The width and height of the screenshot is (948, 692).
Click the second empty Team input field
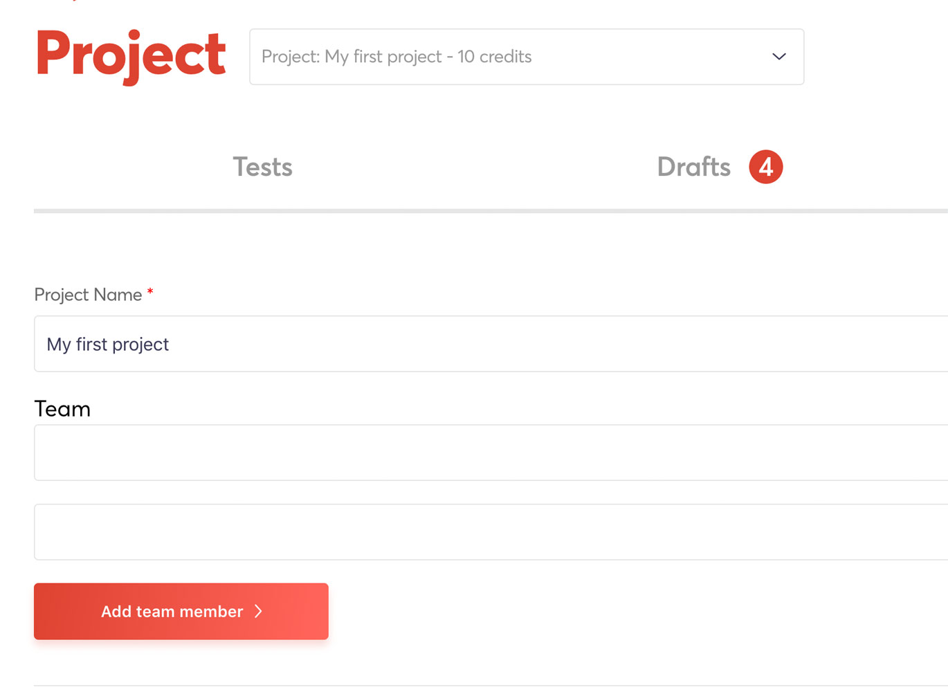(x=484, y=531)
